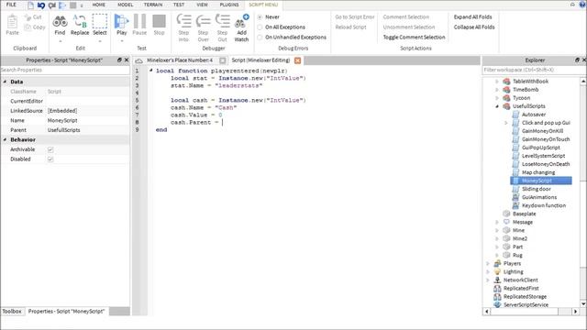
Task: Click Reload Script
Action: 350,27
